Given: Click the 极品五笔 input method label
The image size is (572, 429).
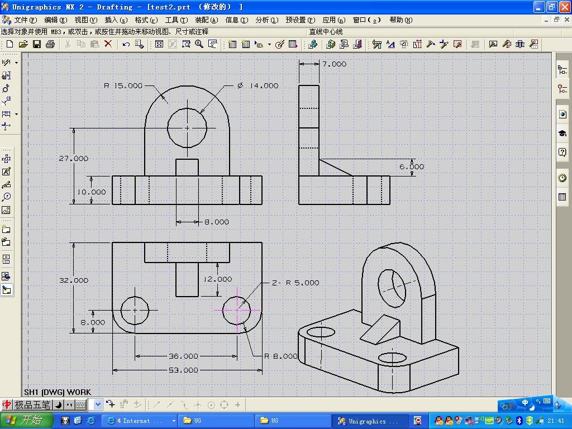Looking at the screenshot, I should (x=32, y=404).
